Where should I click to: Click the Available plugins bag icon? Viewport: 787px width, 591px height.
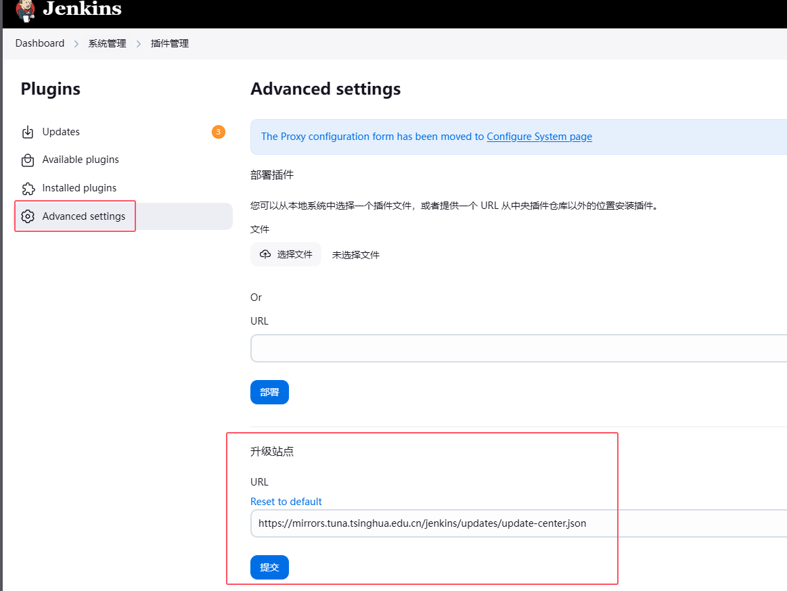(28, 160)
